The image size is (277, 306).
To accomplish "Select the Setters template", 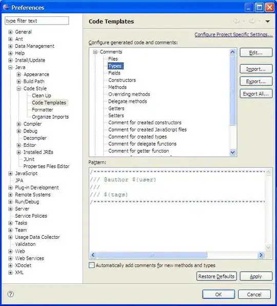I will (x=116, y=116).
